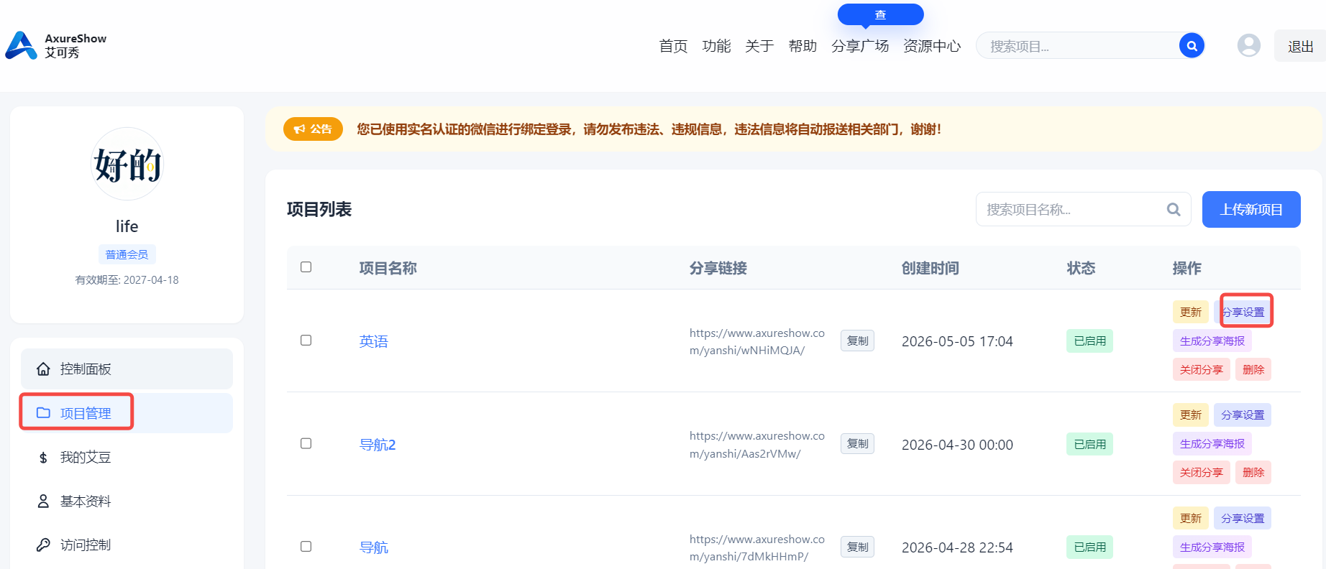
Task: Click the 有效期至: 2027-04-18 text
Action: 127,280
